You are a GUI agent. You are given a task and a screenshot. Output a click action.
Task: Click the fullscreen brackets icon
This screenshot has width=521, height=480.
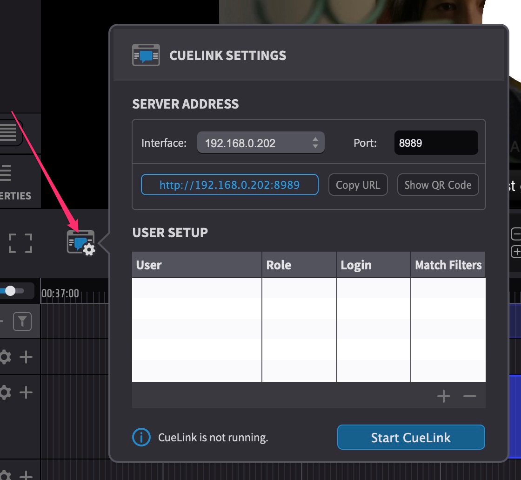coord(20,243)
